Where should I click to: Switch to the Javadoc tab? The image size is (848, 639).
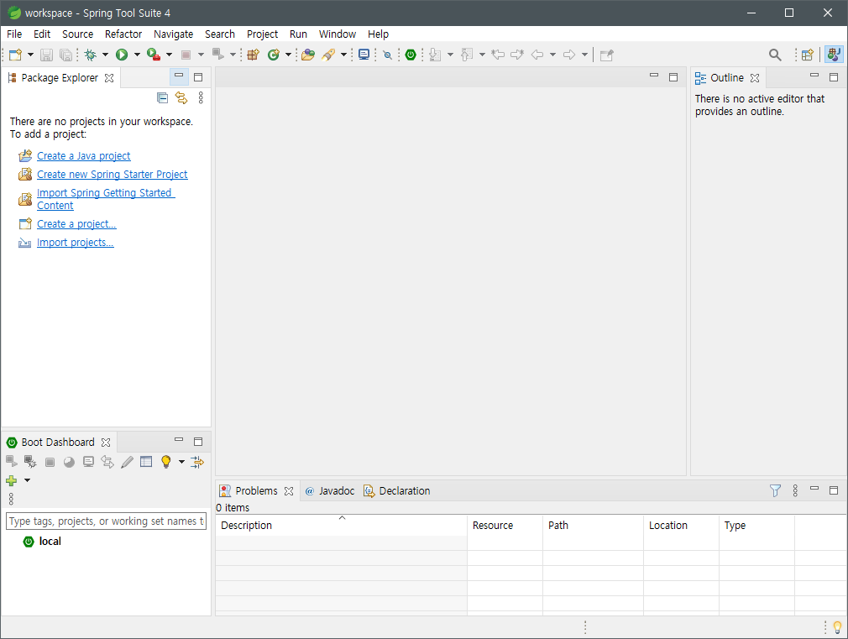click(330, 490)
